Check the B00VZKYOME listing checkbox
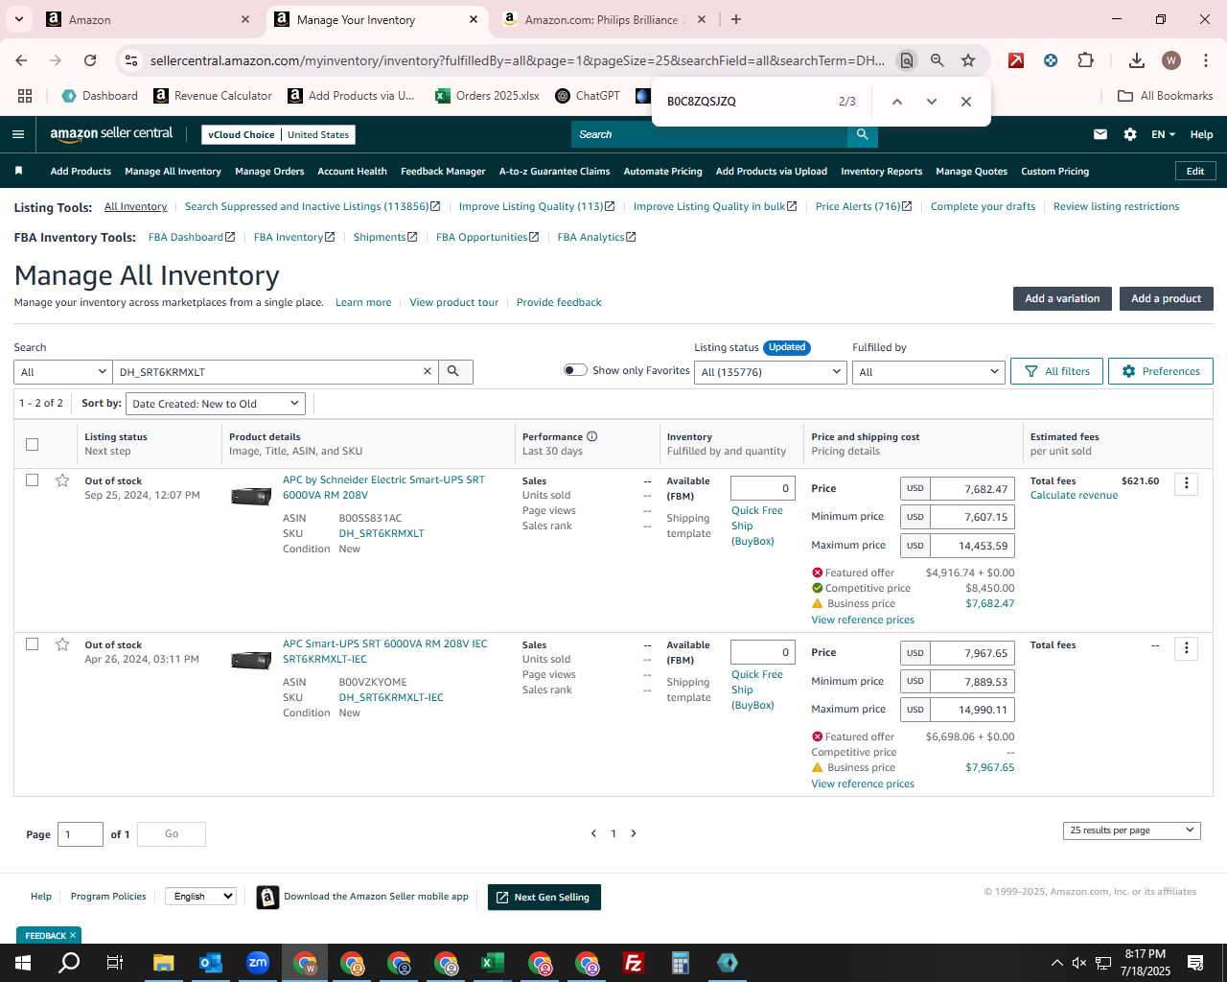The width and height of the screenshot is (1227, 982). pos(32,643)
